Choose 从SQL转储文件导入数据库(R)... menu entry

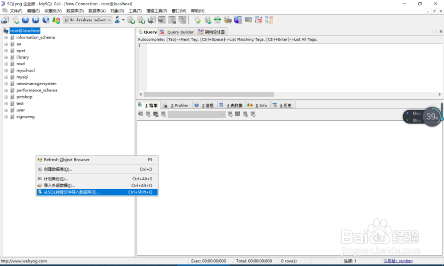(x=97, y=192)
